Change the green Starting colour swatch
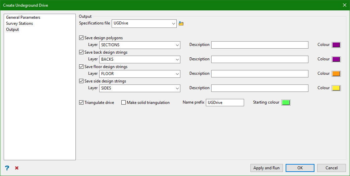The width and height of the screenshot is (350, 176). (x=286, y=103)
